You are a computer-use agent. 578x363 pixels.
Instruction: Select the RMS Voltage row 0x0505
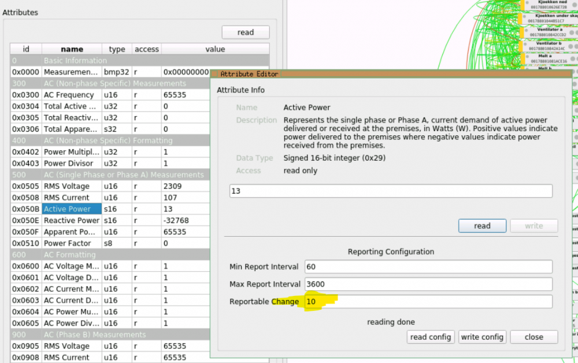pos(67,186)
